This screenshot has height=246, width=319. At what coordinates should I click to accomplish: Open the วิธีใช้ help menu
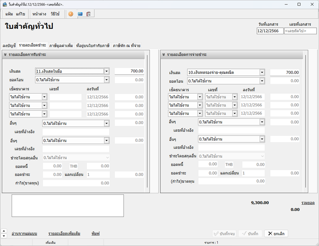click(x=55, y=14)
